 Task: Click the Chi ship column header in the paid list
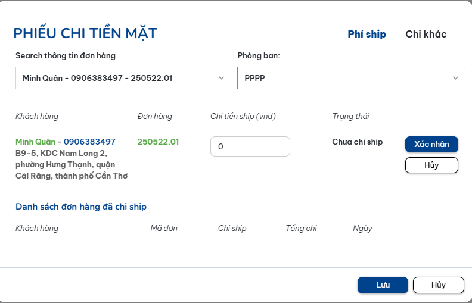(232, 228)
